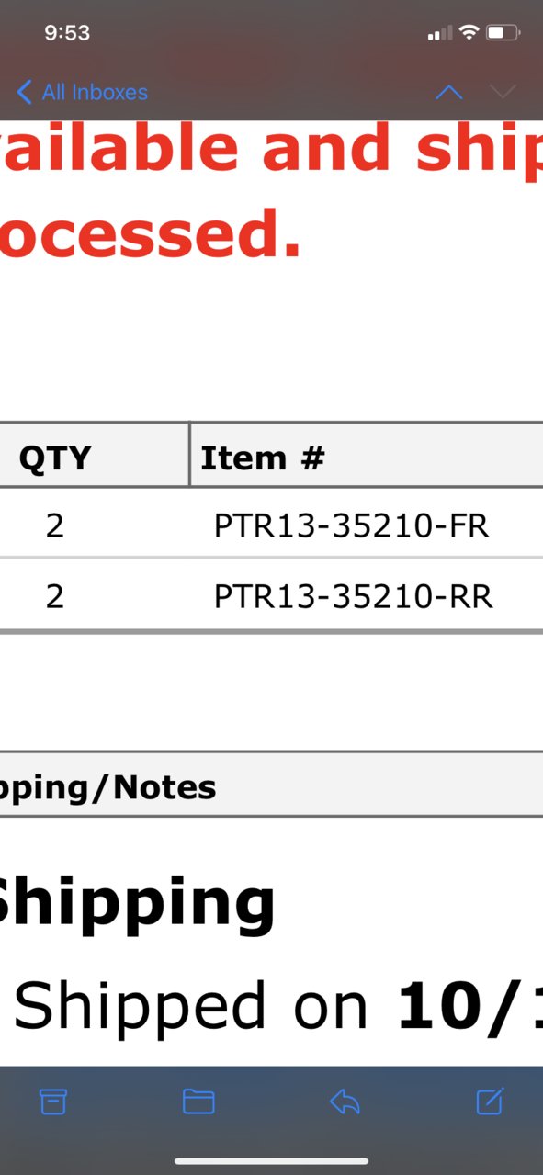The width and height of the screenshot is (543, 1175).
Task: Tap the Wi-Fi status icon
Action: [x=469, y=33]
